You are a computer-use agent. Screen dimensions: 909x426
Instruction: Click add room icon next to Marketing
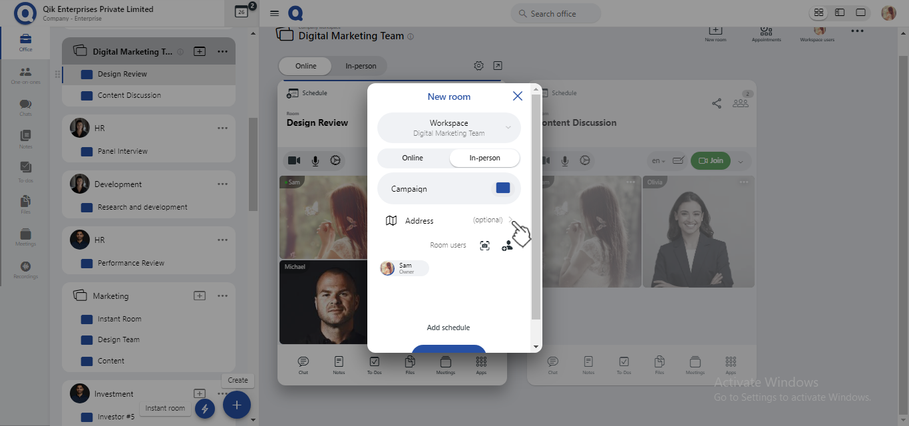(x=200, y=296)
